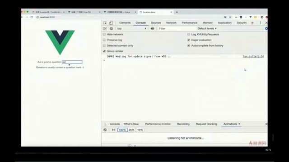Go back in the browser
The height and width of the screenshot is (162, 289).
(x=22, y=17)
